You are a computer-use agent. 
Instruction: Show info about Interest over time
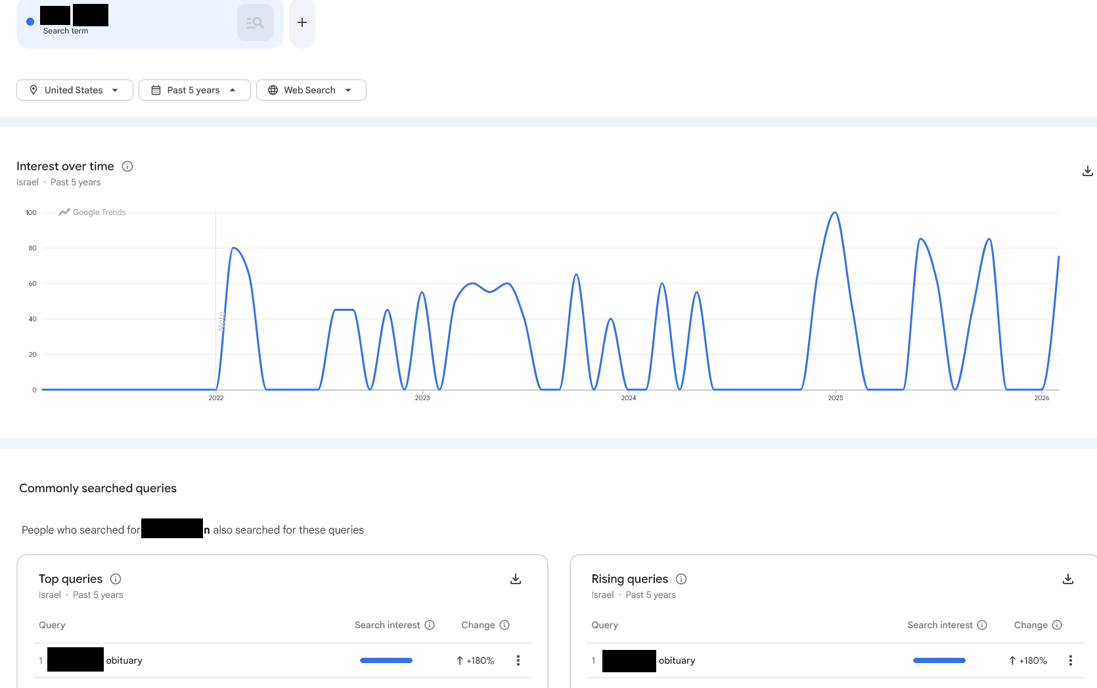(127, 166)
